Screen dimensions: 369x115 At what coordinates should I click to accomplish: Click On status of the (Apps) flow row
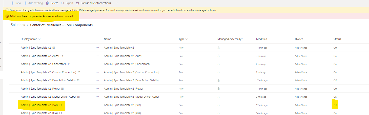tap(335, 56)
